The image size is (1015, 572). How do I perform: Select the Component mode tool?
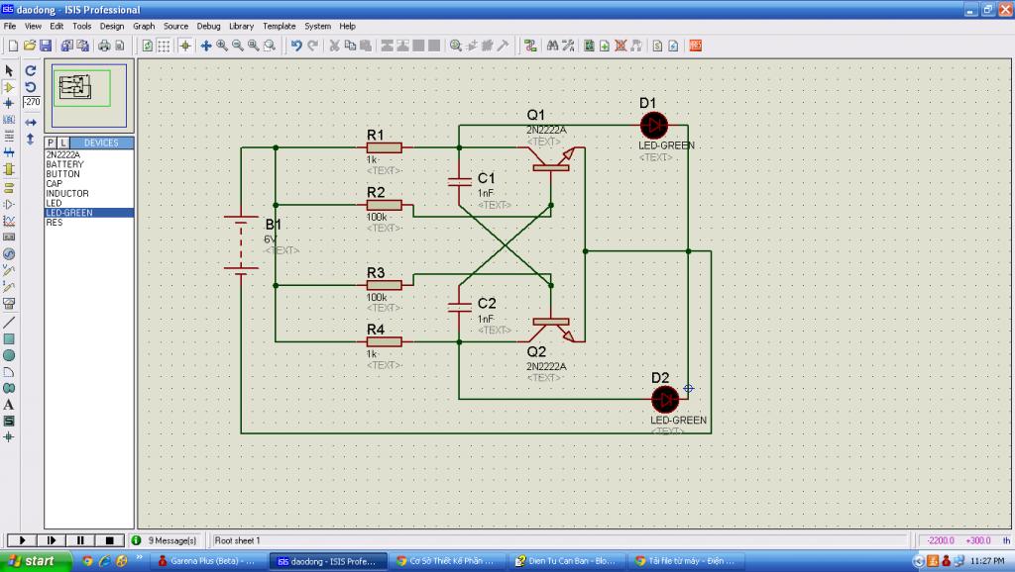tap(9, 87)
